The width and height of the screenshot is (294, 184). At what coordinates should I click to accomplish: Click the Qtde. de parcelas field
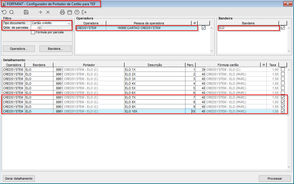coord(36,28)
